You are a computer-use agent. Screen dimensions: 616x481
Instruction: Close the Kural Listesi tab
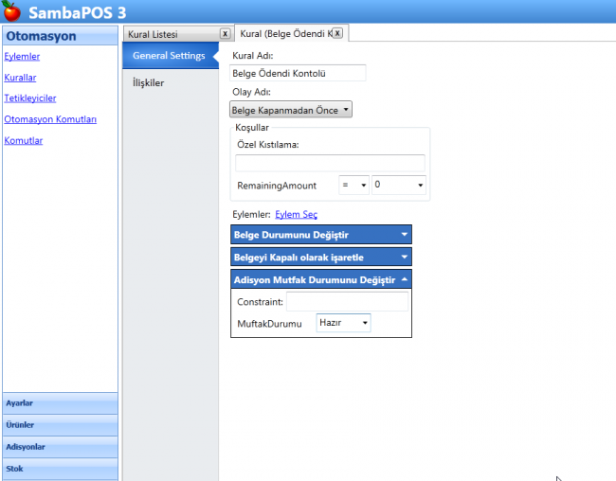point(225,33)
